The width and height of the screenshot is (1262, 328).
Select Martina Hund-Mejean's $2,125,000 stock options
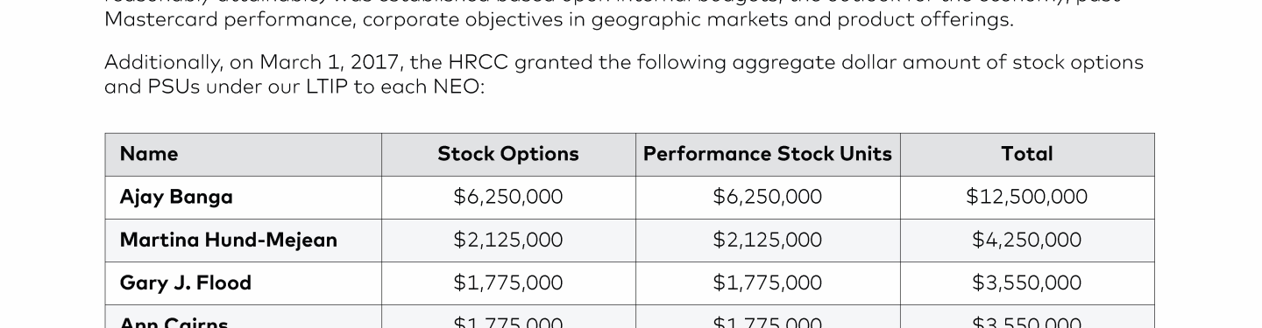pyautogui.click(x=508, y=240)
